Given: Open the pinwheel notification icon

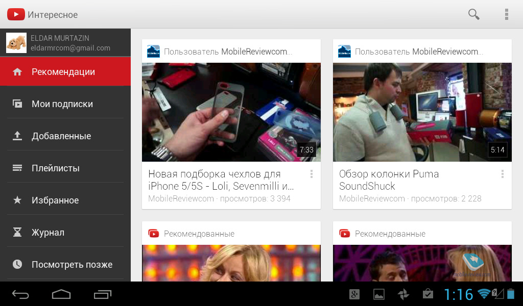Looking at the screenshot, I should [403, 294].
